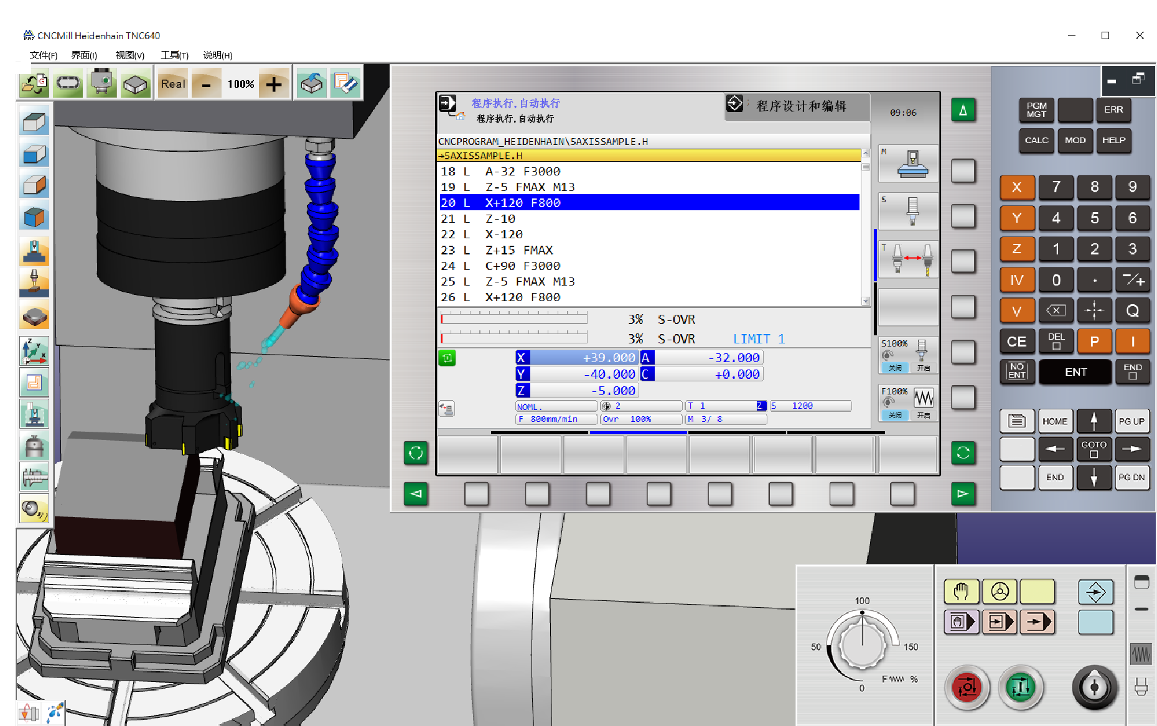The width and height of the screenshot is (1157, 726).
Task: Click the feed override rotary dial
Action: (862, 646)
